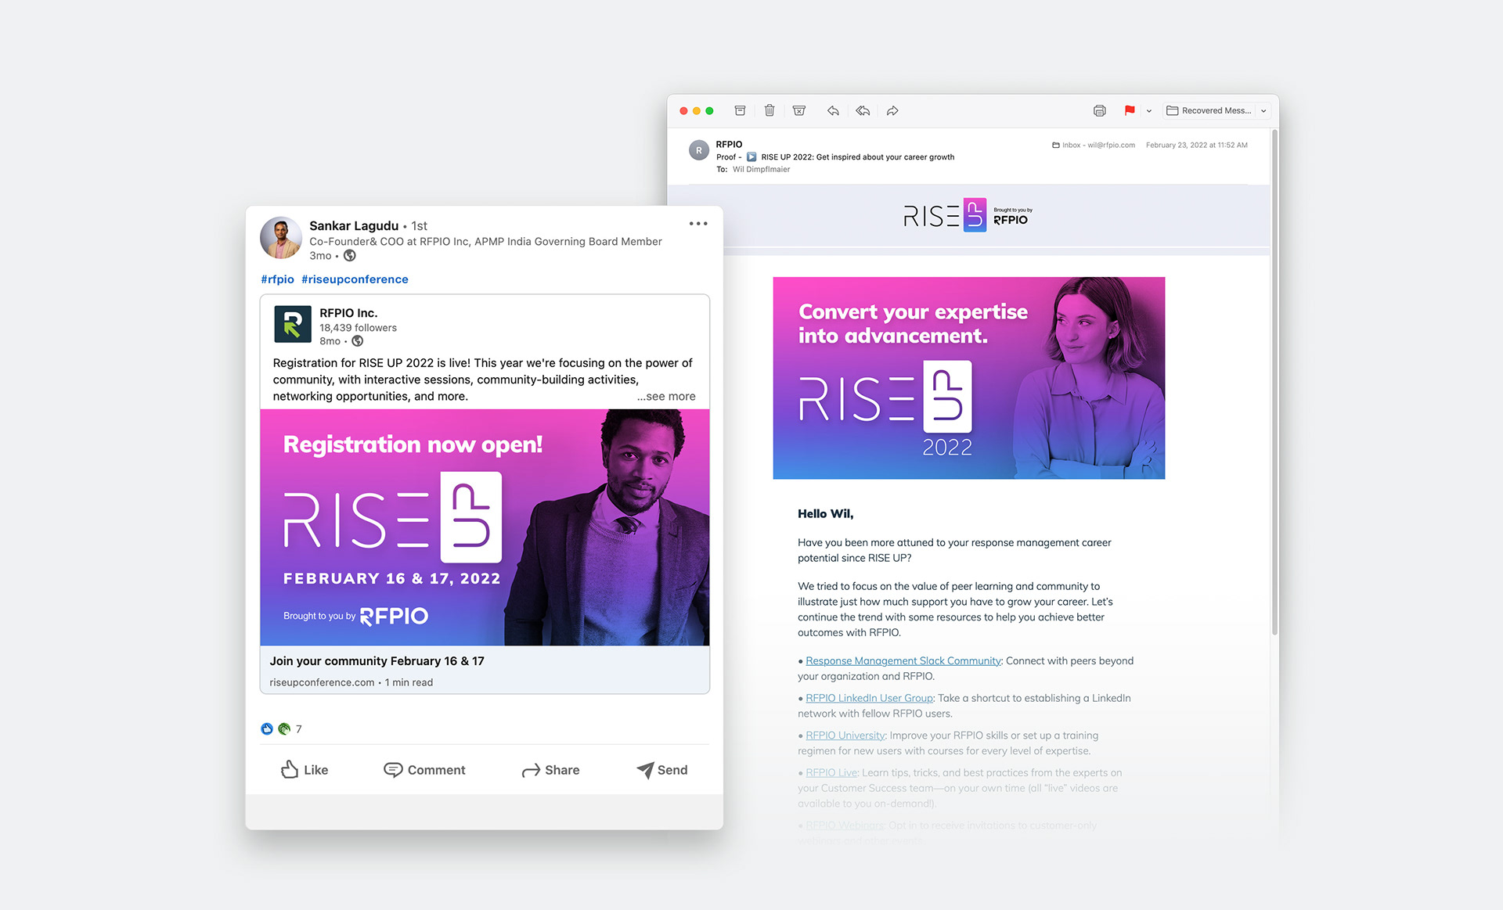Open Sankar Lagudu's profile photo
This screenshot has height=910, width=1503.
coord(281,238)
